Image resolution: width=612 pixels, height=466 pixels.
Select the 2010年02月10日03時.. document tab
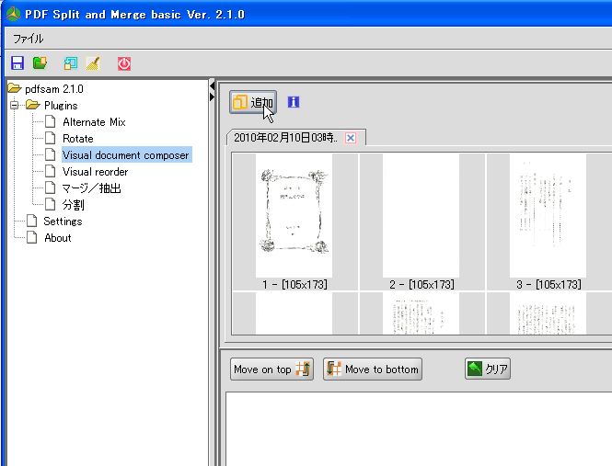(x=285, y=137)
